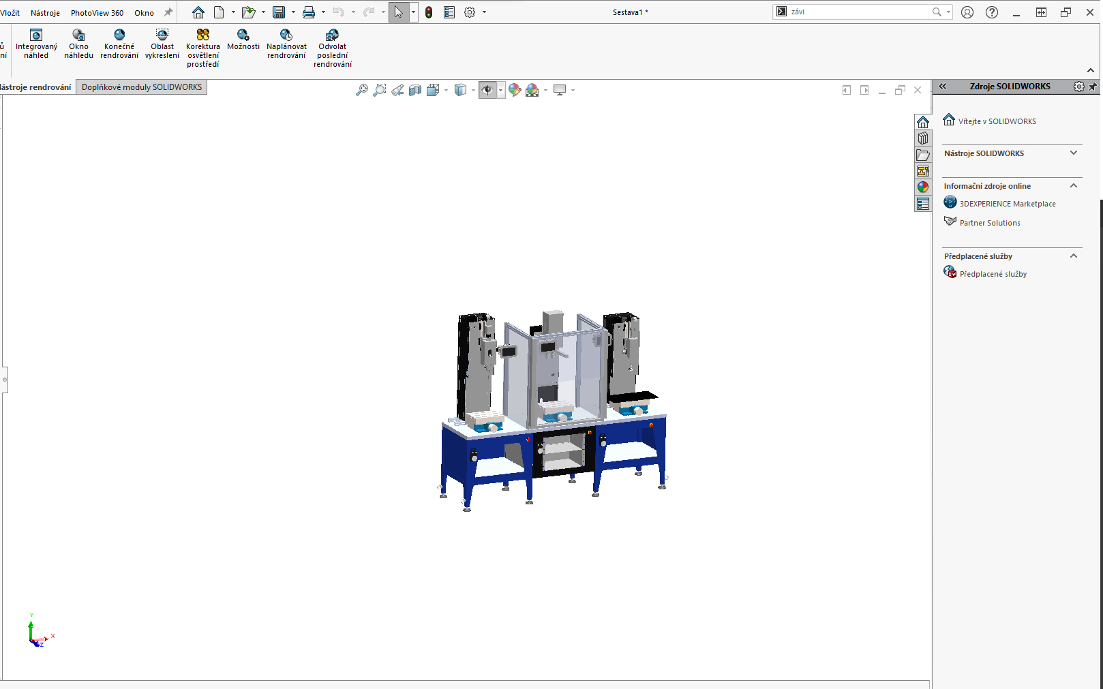This screenshot has width=1103, height=689.
Task: Switch to Previous View
Action: click(x=397, y=90)
